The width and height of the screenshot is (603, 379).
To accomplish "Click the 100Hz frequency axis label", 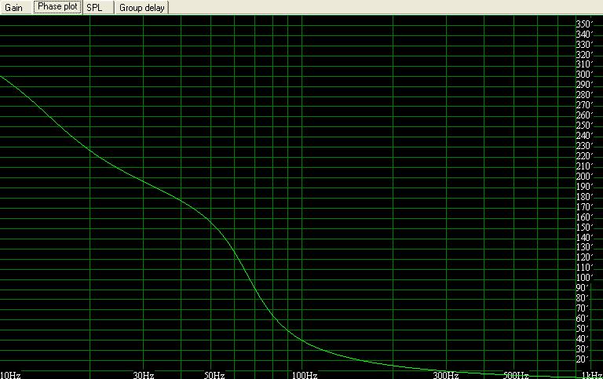I will click(x=304, y=374).
